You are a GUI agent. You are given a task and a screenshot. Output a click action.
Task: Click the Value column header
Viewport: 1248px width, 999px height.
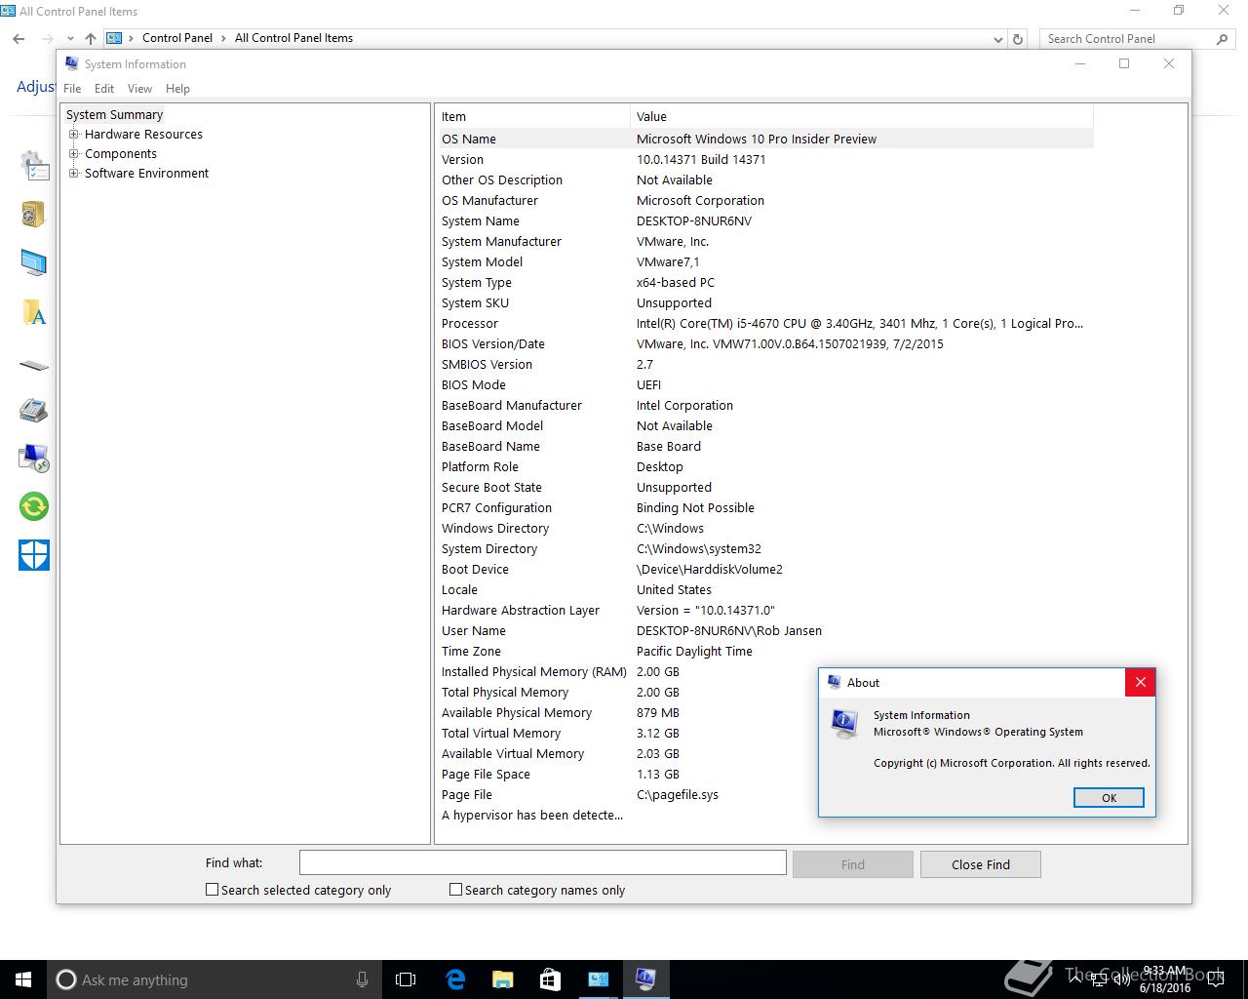[x=862, y=116]
